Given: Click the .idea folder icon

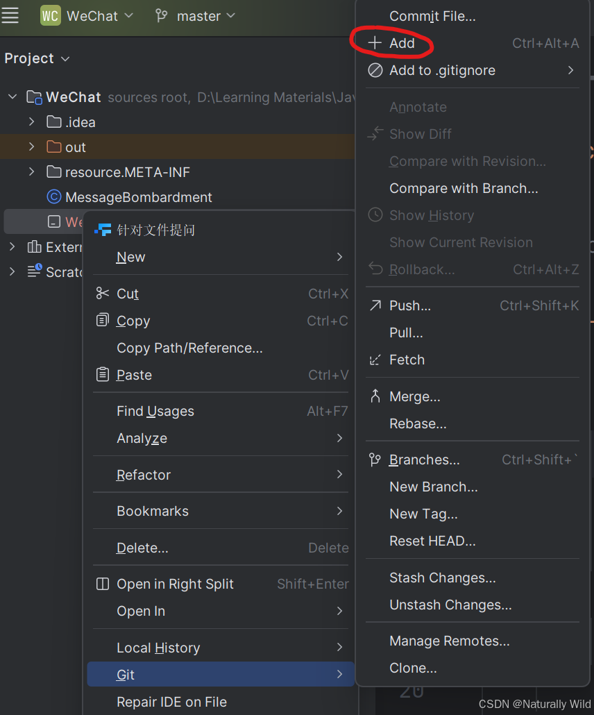Looking at the screenshot, I should (54, 121).
